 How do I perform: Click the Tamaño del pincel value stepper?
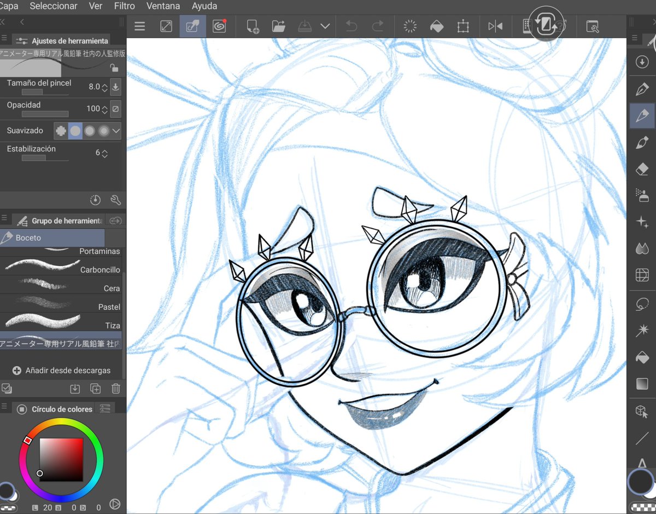click(104, 87)
